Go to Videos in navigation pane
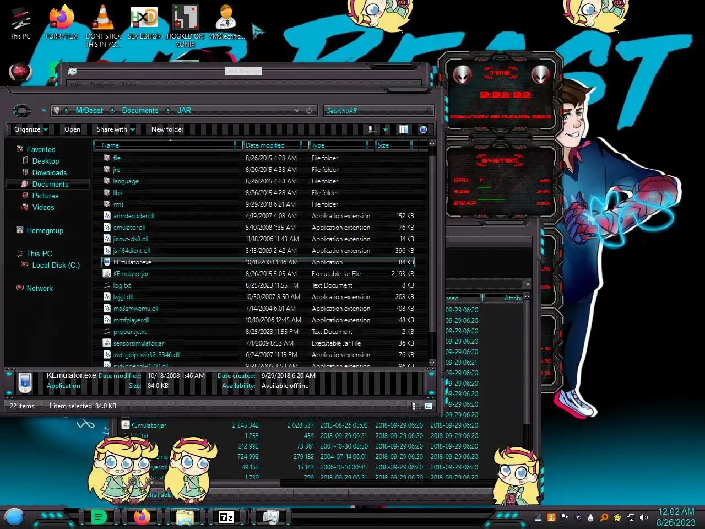 tap(43, 207)
